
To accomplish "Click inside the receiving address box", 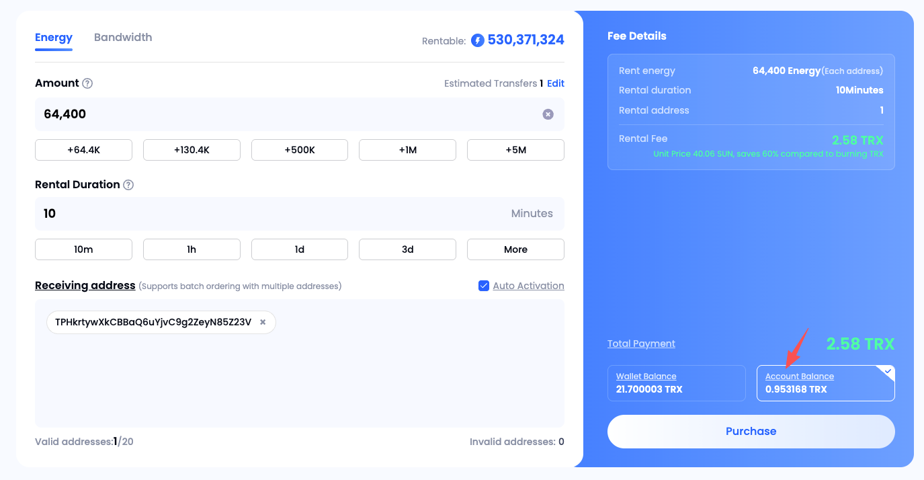I will (300, 363).
